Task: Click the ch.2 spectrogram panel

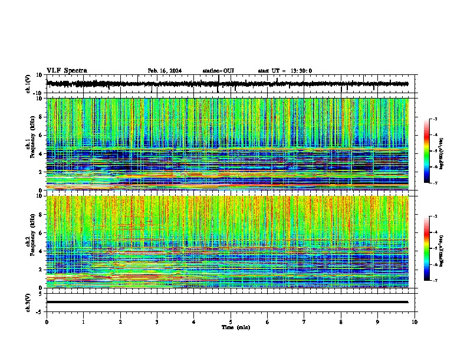Action: point(228,242)
